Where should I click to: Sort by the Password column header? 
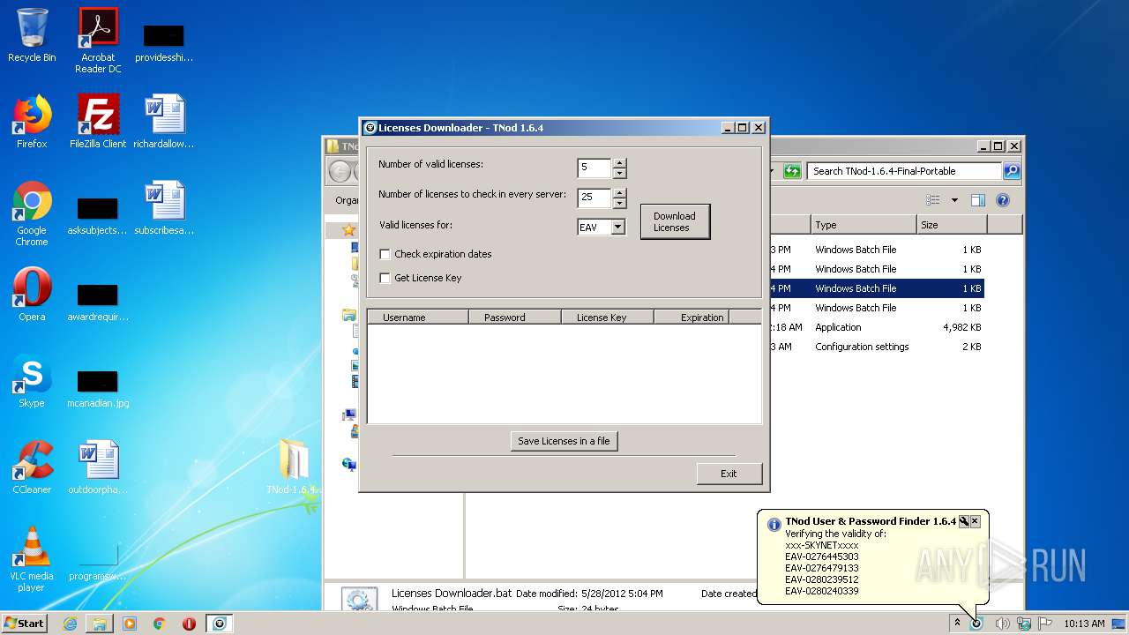point(515,317)
